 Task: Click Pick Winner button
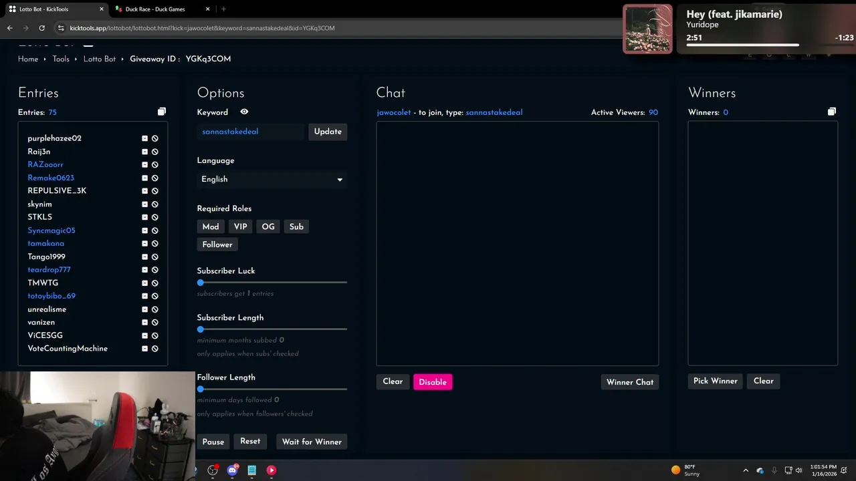[716, 381]
